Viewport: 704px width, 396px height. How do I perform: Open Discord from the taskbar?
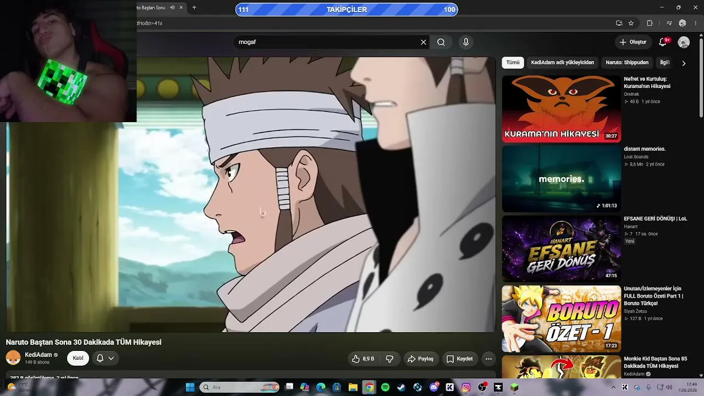[433, 387]
